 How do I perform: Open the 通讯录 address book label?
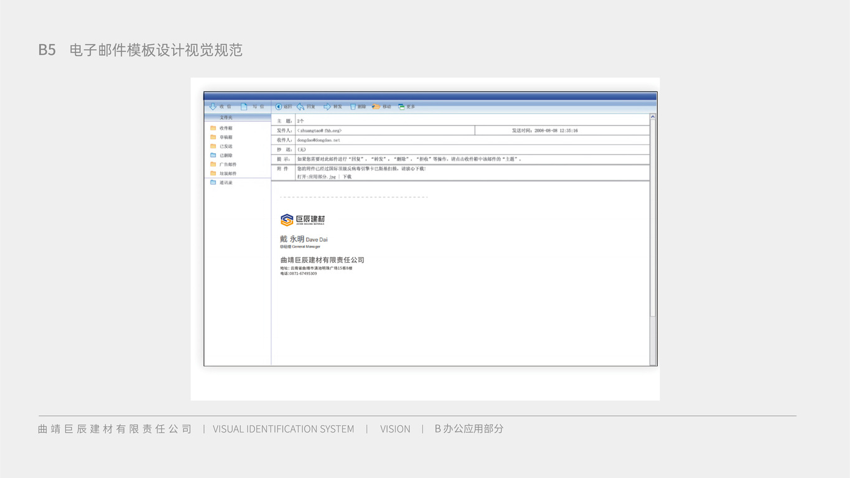[x=226, y=182]
